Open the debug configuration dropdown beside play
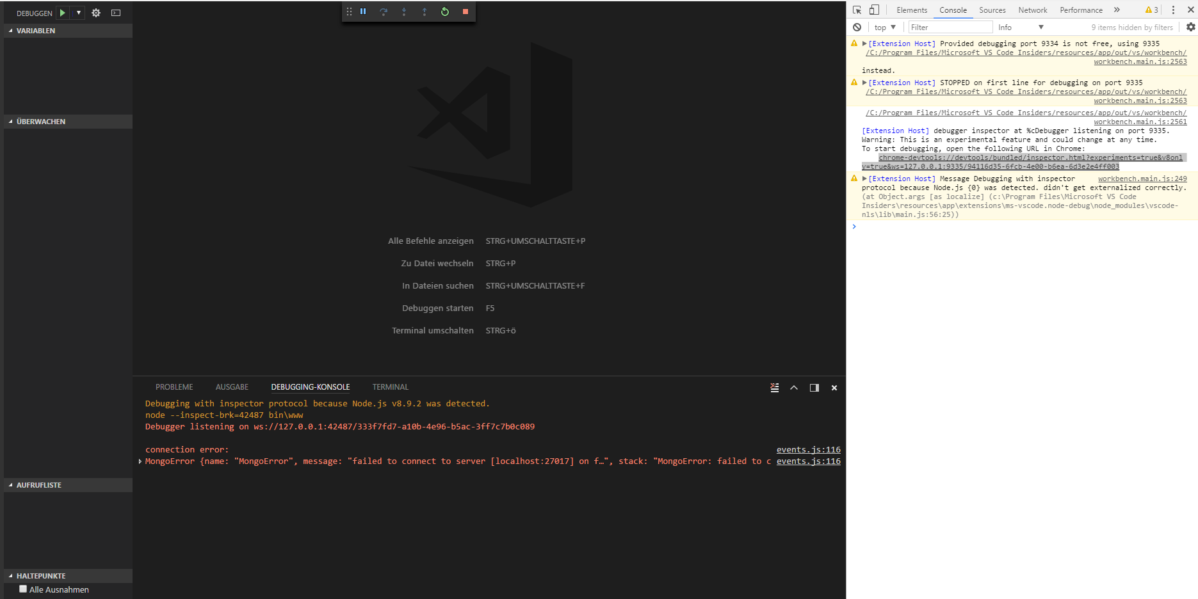The image size is (1198, 599). pyautogui.click(x=77, y=12)
